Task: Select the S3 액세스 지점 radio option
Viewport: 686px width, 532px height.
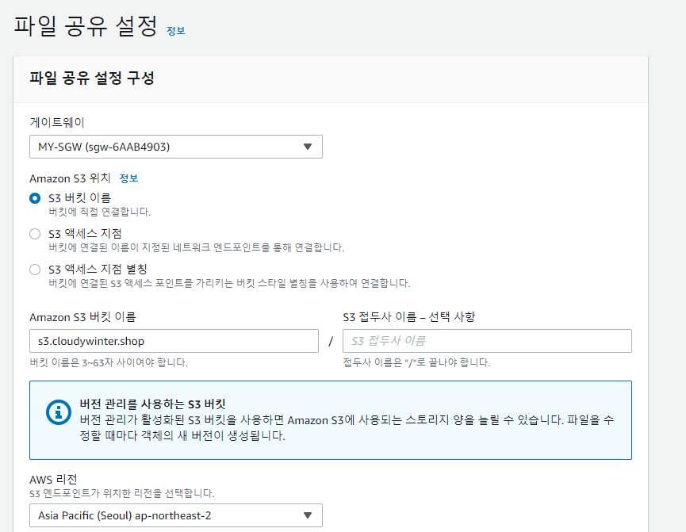Action: click(35, 234)
